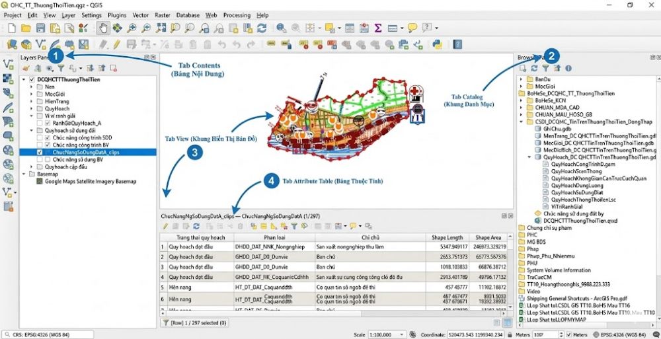Select the Identify Features tool
The width and height of the screenshot is (661, 339).
tap(281, 28)
